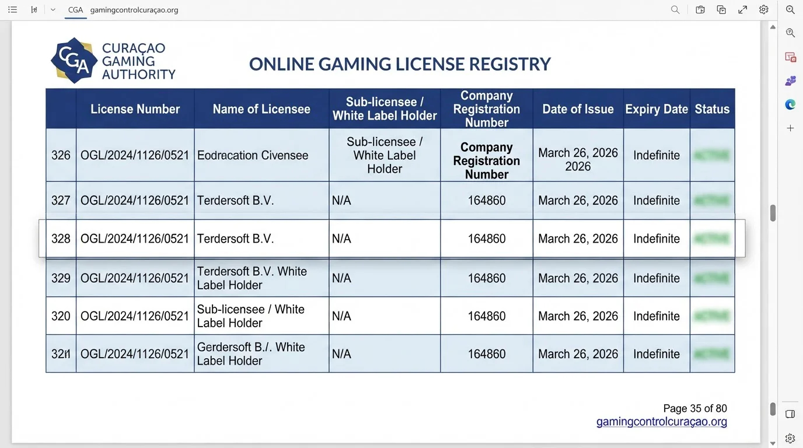803x448 pixels.
Task: Click the scrollbar up arrow
Action: point(773,27)
